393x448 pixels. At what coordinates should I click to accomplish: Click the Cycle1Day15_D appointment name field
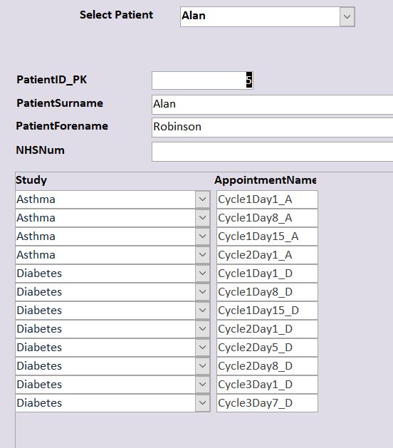click(x=267, y=311)
